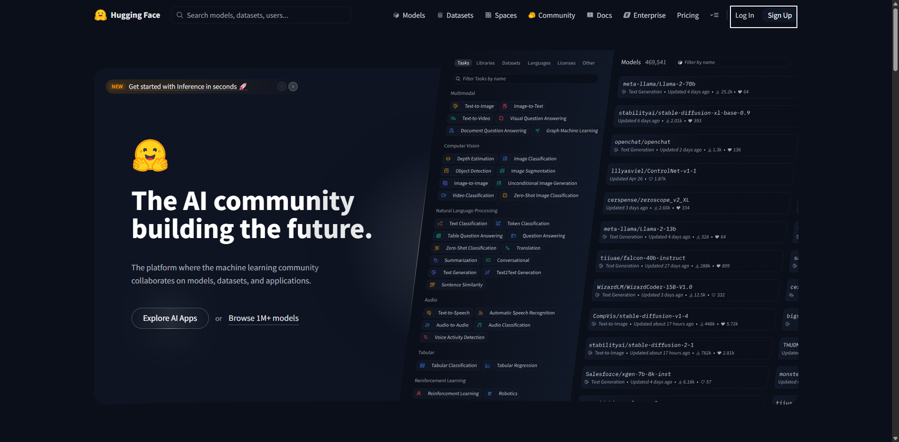The image size is (899, 442).
Task: Open the WizardLM/WizardCoder-15B-V1.0 model card
Action: [686, 290]
